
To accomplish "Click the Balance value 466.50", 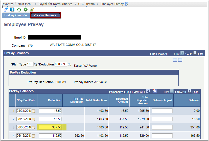I will [195, 136].
